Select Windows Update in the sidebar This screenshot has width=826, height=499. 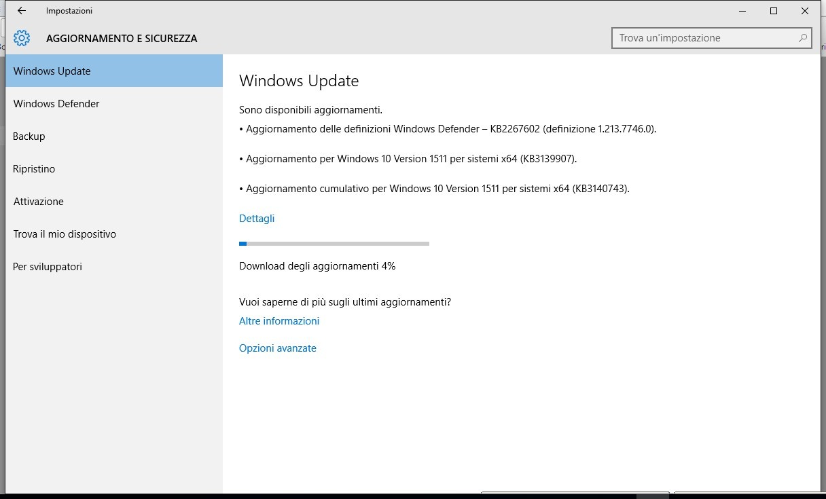(x=52, y=71)
